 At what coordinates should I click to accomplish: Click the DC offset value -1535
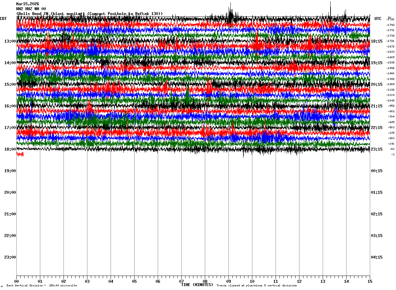390,63
